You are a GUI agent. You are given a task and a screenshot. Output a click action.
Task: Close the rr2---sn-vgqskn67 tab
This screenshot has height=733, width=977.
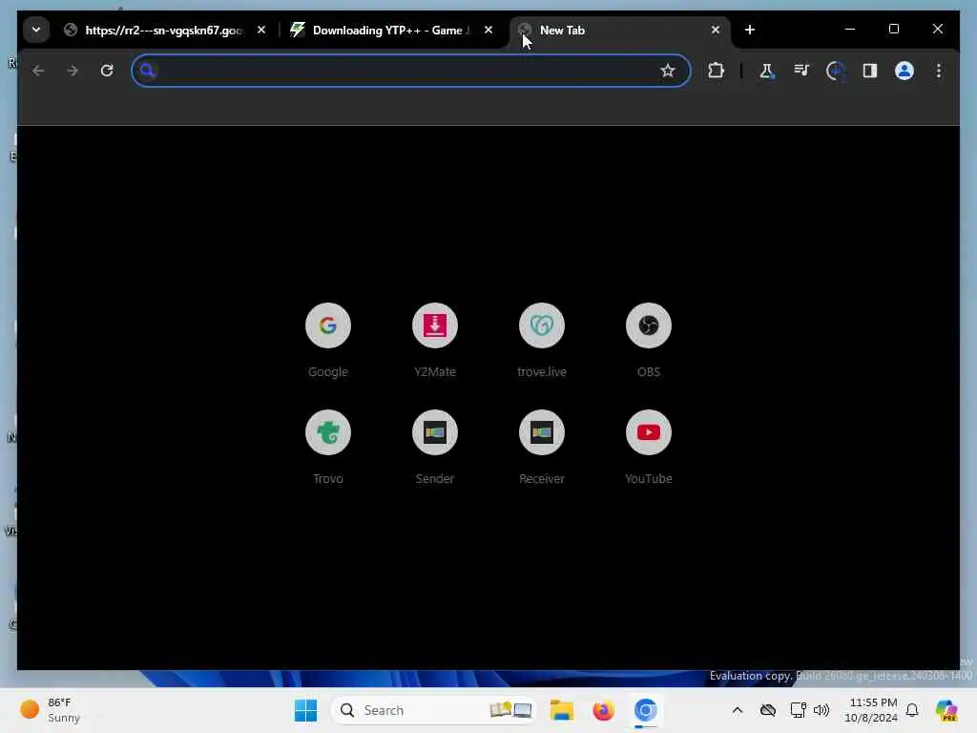click(x=261, y=30)
